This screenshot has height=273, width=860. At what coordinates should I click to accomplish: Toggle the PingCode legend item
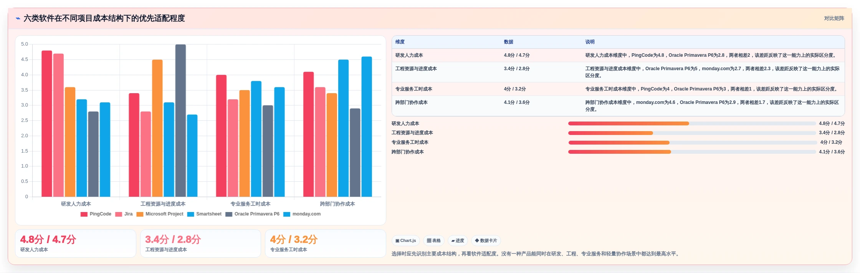(96, 214)
